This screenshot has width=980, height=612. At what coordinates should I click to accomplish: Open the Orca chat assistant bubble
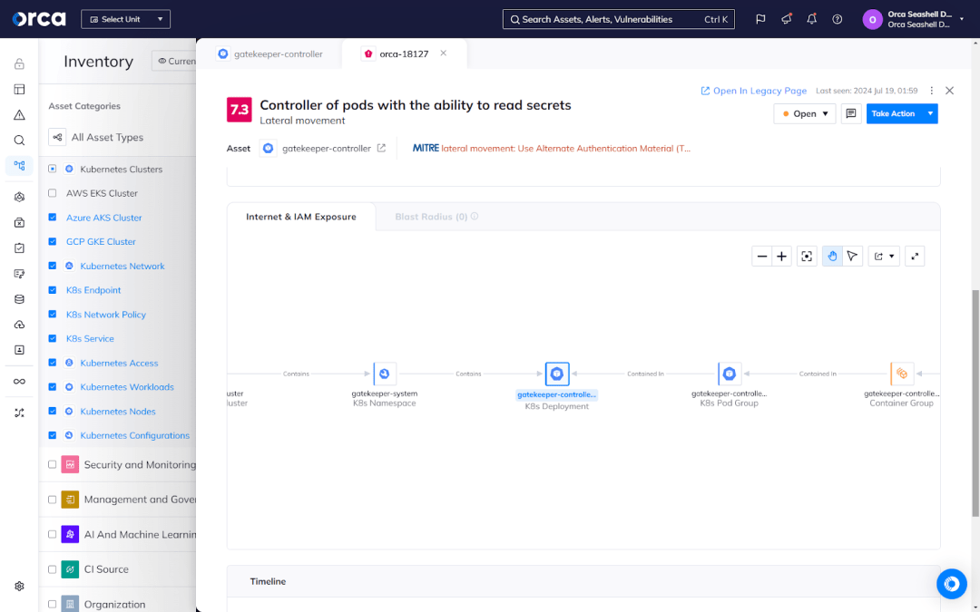(951, 584)
